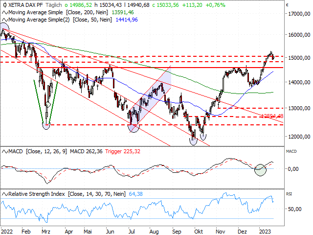Click the 16000,00 price axis label

click(x=299, y=35)
